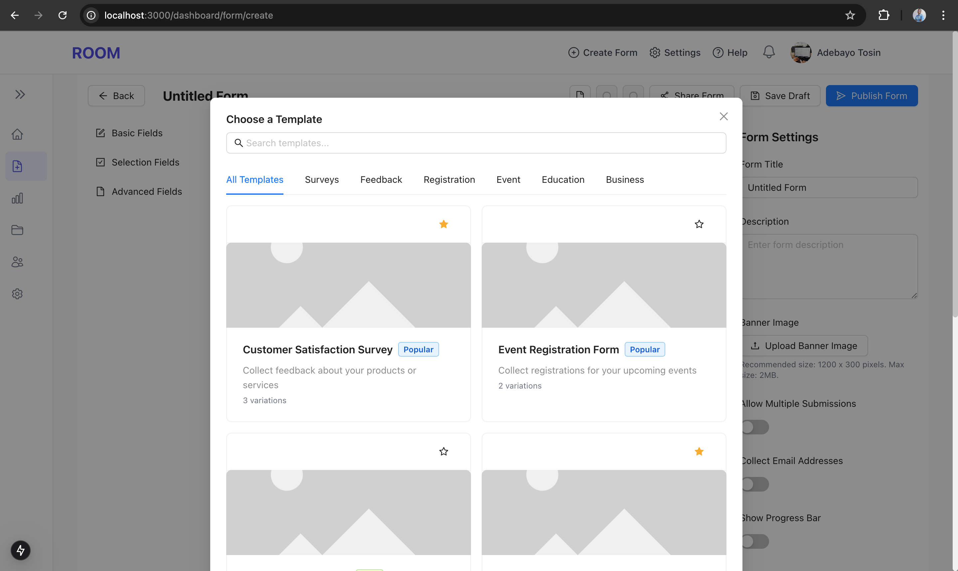This screenshot has width=958, height=571.
Task: Click the search magnifier icon in template search
Action: coord(239,143)
